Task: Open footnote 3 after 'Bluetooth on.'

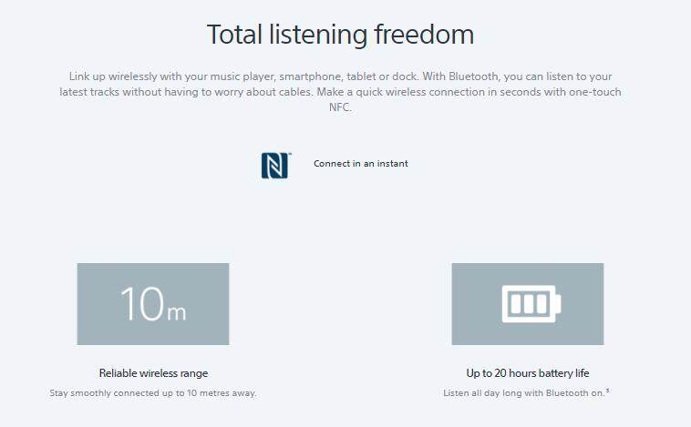Action: [608, 391]
